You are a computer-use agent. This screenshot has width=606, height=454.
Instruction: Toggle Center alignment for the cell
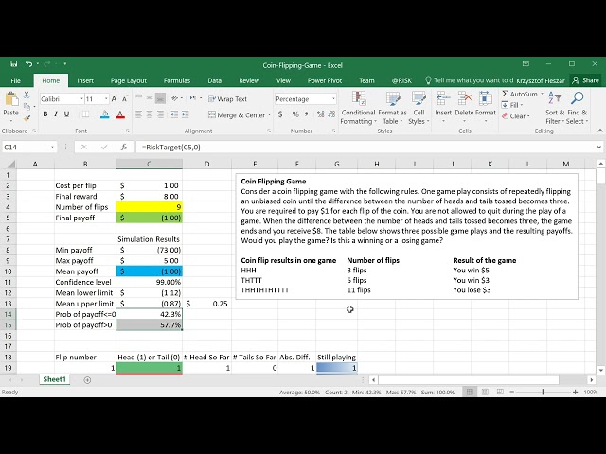150,114
